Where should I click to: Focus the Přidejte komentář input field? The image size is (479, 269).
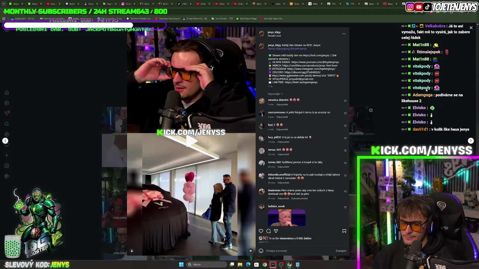(x=299, y=251)
